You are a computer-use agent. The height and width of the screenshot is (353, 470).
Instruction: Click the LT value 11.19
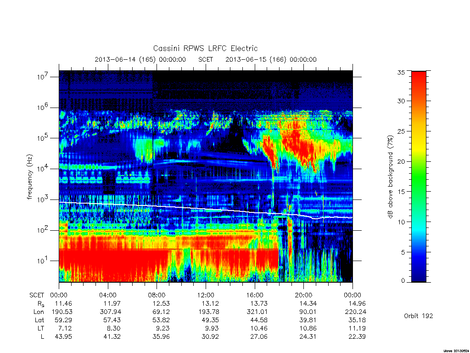pyautogui.click(x=358, y=328)
